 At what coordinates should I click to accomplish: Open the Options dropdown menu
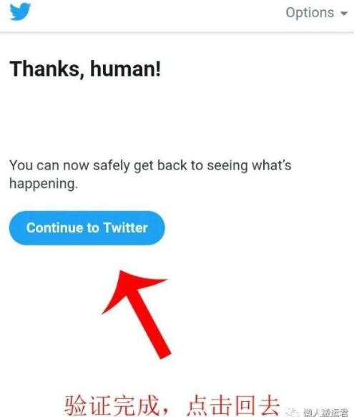pos(316,13)
